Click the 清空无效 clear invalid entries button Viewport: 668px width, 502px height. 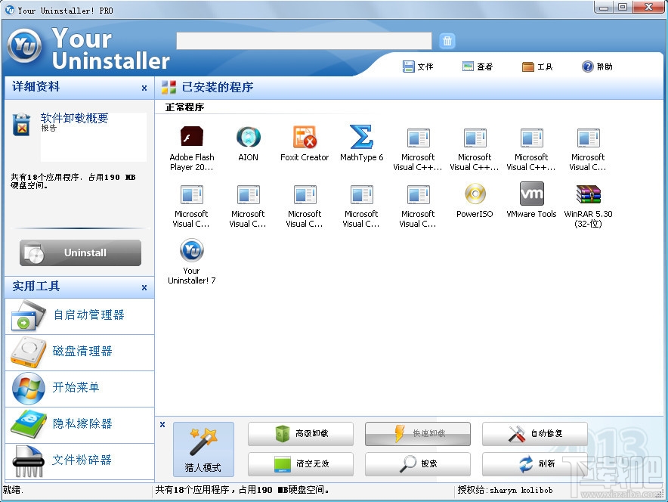pos(300,464)
